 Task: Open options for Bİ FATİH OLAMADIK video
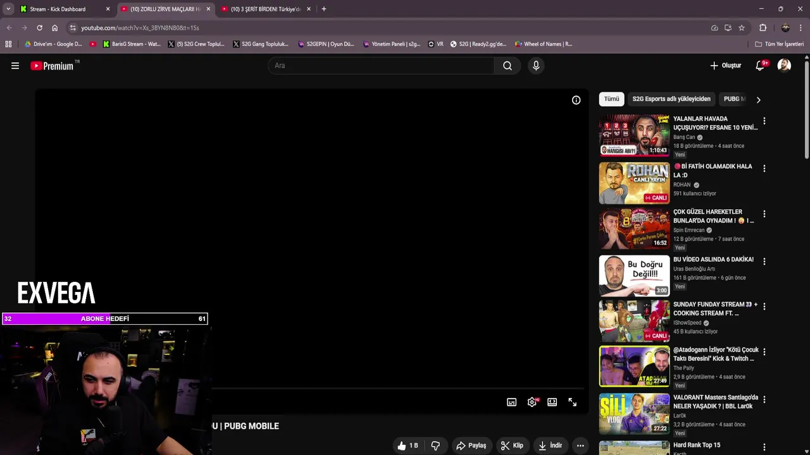764,169
